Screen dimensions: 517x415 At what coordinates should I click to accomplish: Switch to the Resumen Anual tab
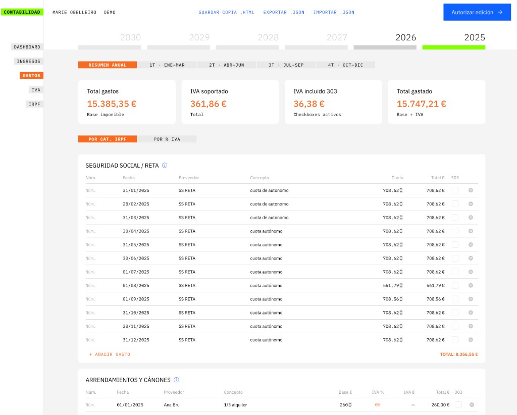(108, 65)
